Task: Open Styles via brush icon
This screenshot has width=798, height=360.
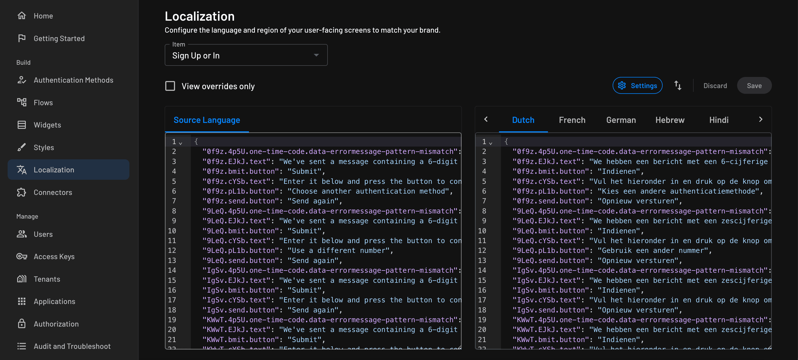Action: point(21,147)
